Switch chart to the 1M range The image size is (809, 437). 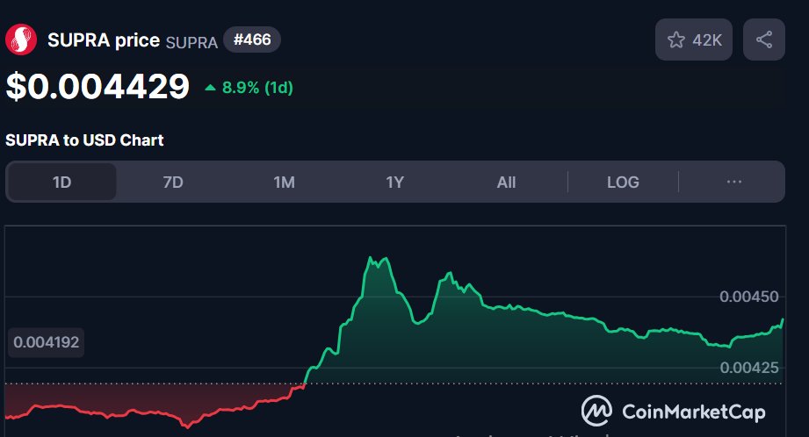[285, 182]
